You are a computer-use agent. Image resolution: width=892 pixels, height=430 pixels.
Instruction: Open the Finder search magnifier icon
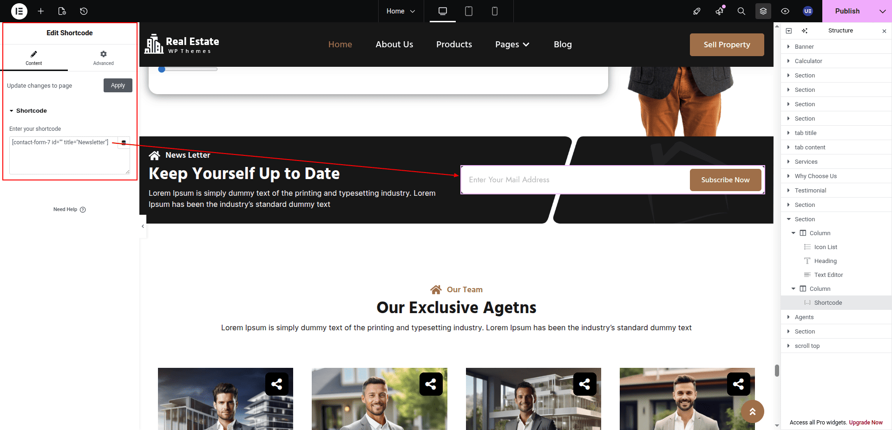(741, 11)
